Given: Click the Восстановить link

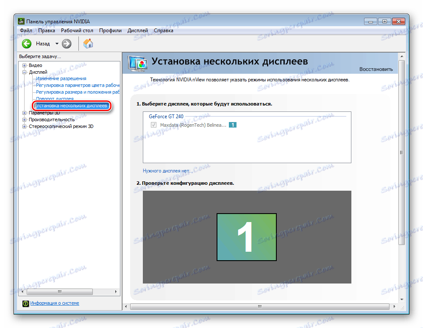Looking at the screenshot, I should (x=376, y=69).
